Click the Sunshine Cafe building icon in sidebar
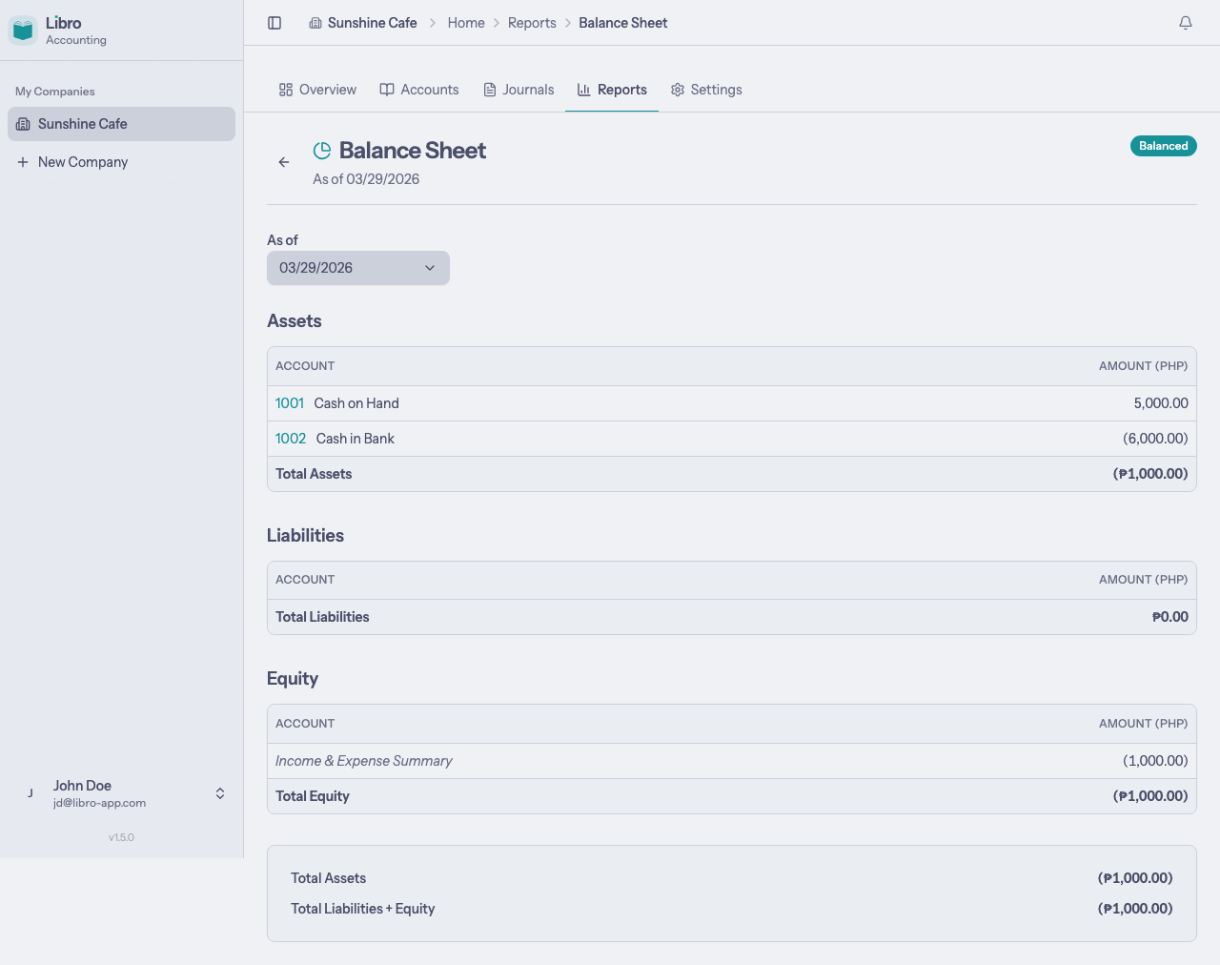Screen dimensions: 1220x965 pyautogui.click(x=23, y=124)
